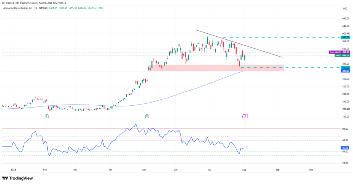This screenshot has width=353, height=184.
Task: Select the pink support zone rectangle
Action: [216, 68]
